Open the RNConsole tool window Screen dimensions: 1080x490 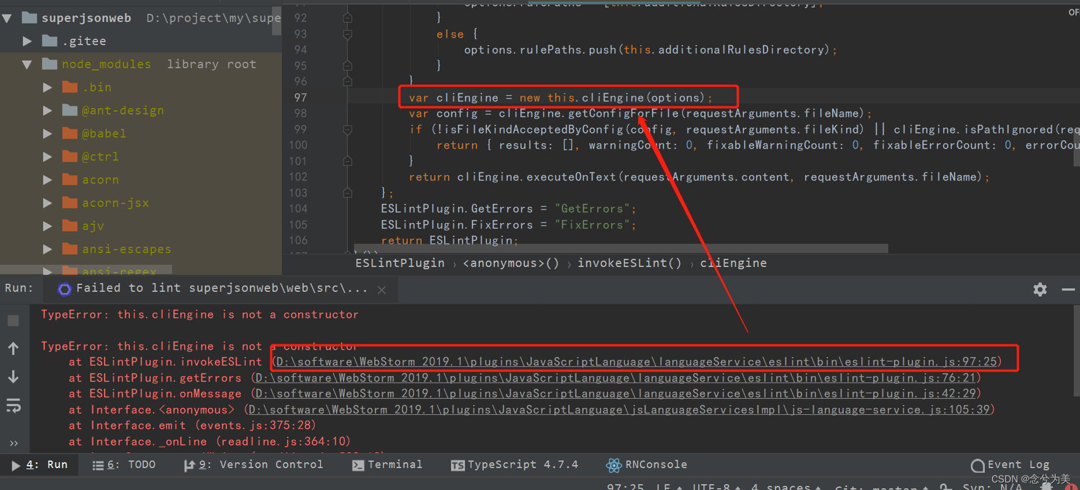click(x=647, y=465)
